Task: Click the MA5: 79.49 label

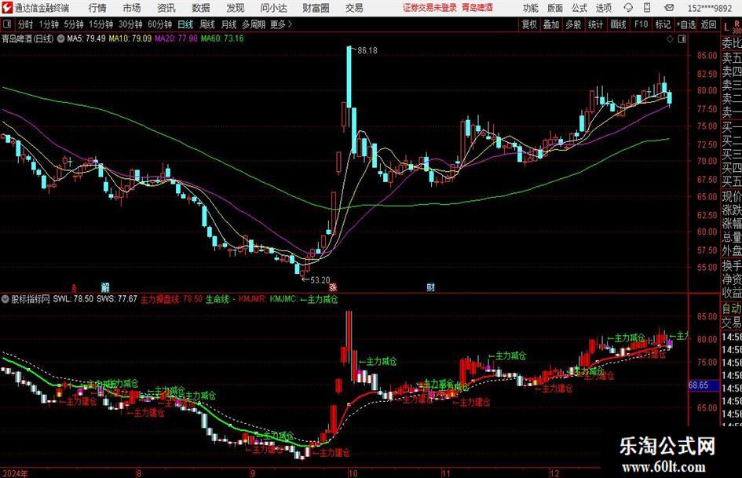Action: (x=86, y=38)
